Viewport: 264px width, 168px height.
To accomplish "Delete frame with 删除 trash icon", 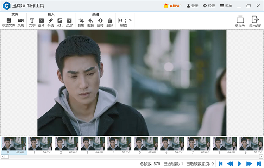I will pos(110,20).
